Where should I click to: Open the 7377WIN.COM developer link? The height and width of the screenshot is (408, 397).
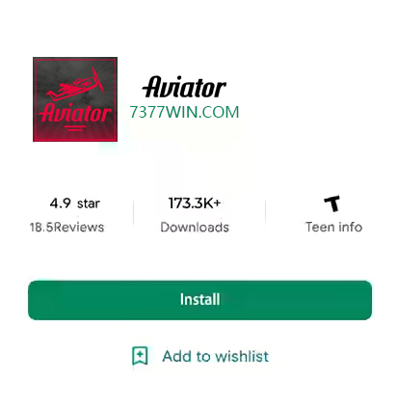(184, 112)
